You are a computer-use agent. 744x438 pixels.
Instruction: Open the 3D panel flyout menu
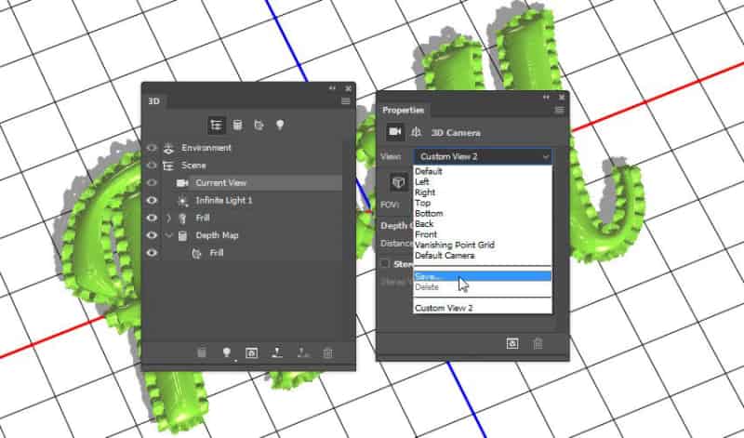[x=346, y=101]
